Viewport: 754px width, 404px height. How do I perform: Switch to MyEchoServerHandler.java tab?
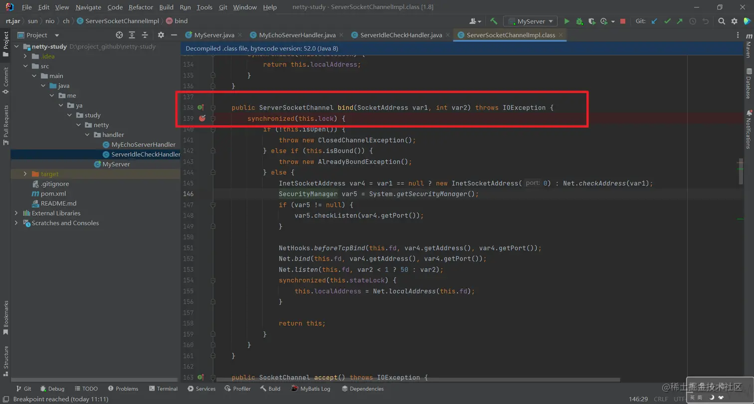tap(297, 35)
